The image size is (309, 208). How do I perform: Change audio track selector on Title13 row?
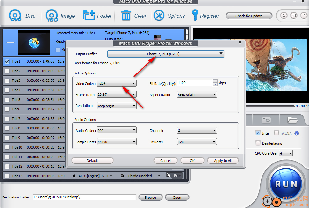click(111, 176)
